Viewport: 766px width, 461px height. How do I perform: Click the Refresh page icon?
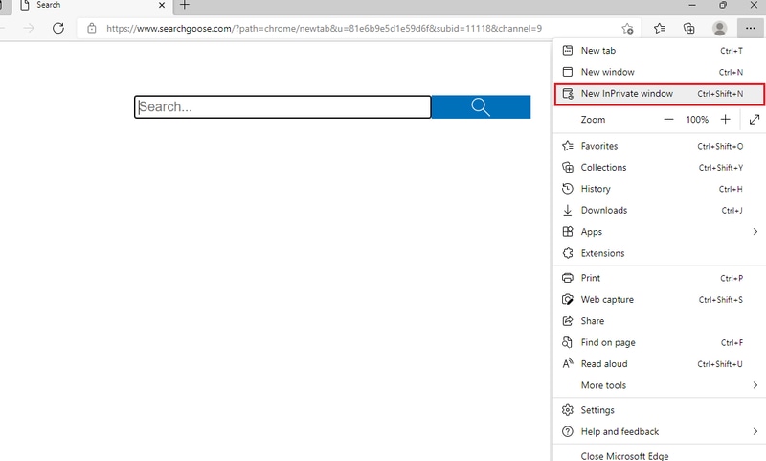pos(58,29)
